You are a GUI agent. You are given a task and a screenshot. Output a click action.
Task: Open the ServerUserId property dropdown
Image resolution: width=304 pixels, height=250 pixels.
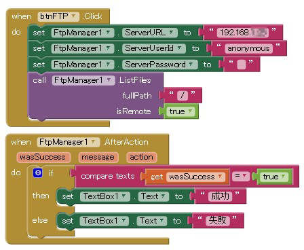coord(154,48)
